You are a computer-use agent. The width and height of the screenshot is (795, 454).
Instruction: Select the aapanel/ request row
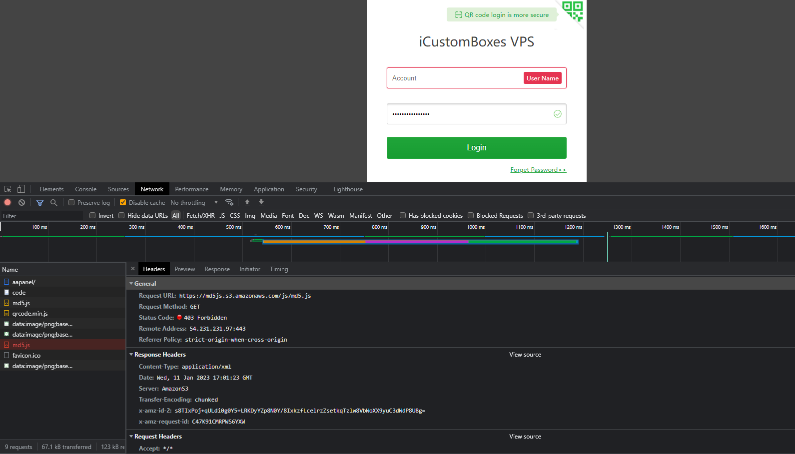[x=63, y=282]
